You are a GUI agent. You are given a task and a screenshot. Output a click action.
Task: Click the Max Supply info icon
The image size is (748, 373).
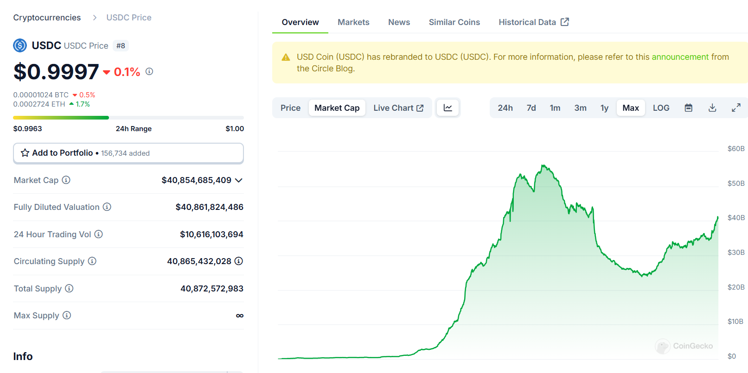coord(67,315)
